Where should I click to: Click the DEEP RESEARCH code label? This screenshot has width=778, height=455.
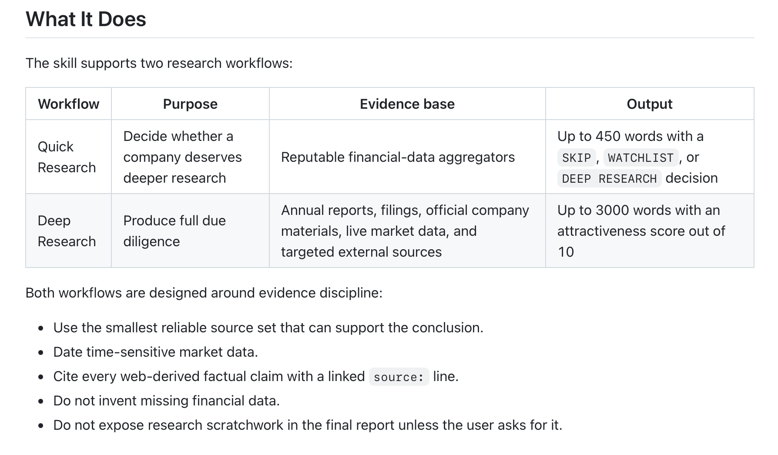click(x=609, y=178)
